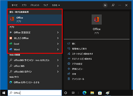Click the N account avatar
The width and height of the screenshot is (133, 96).
[x=105, y=5]
